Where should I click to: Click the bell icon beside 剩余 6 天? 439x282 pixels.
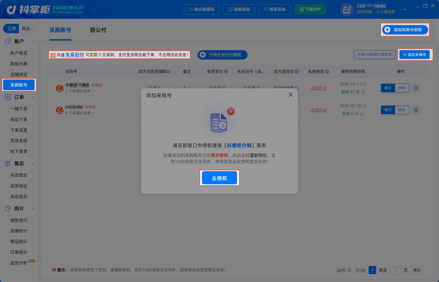pos(362,114)
